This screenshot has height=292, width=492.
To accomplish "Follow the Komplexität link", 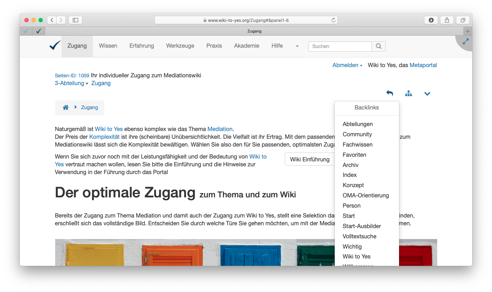I will click(x=104, y=137).
